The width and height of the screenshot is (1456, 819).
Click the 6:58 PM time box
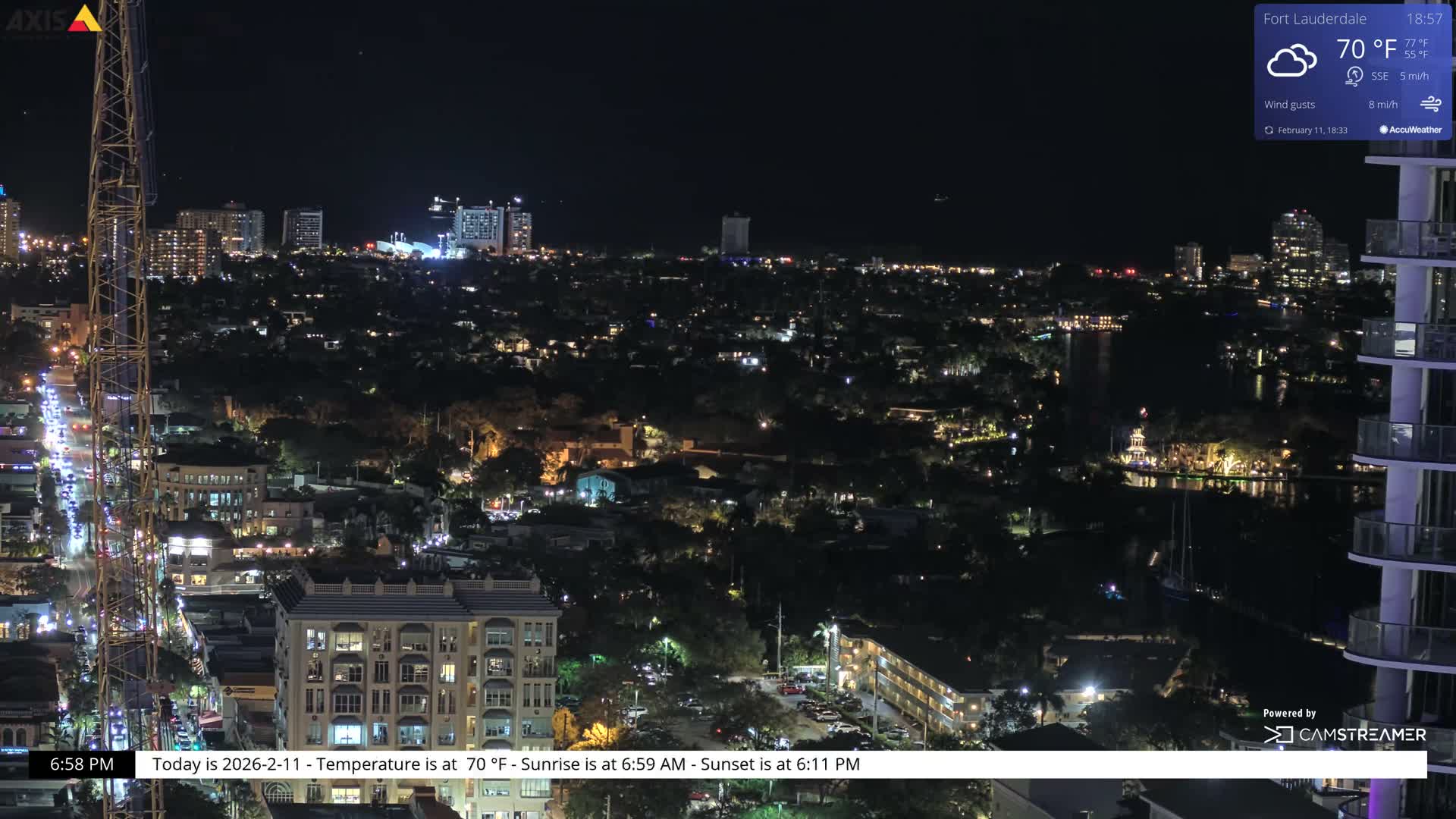point(82,764)
